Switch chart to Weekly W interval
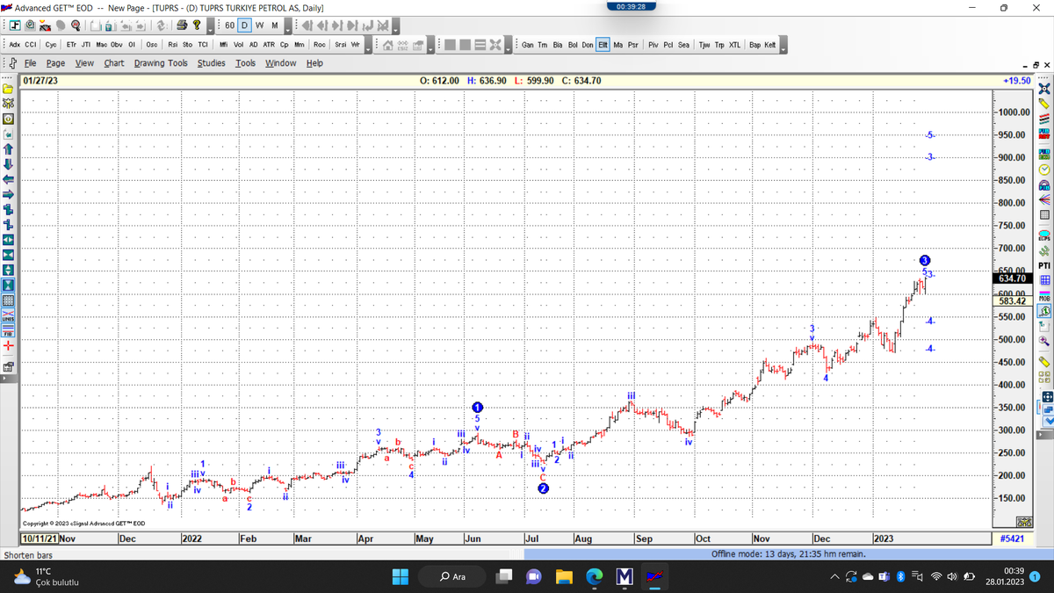Viewport: 1054px width, 593px height. [x=260, y=25]
